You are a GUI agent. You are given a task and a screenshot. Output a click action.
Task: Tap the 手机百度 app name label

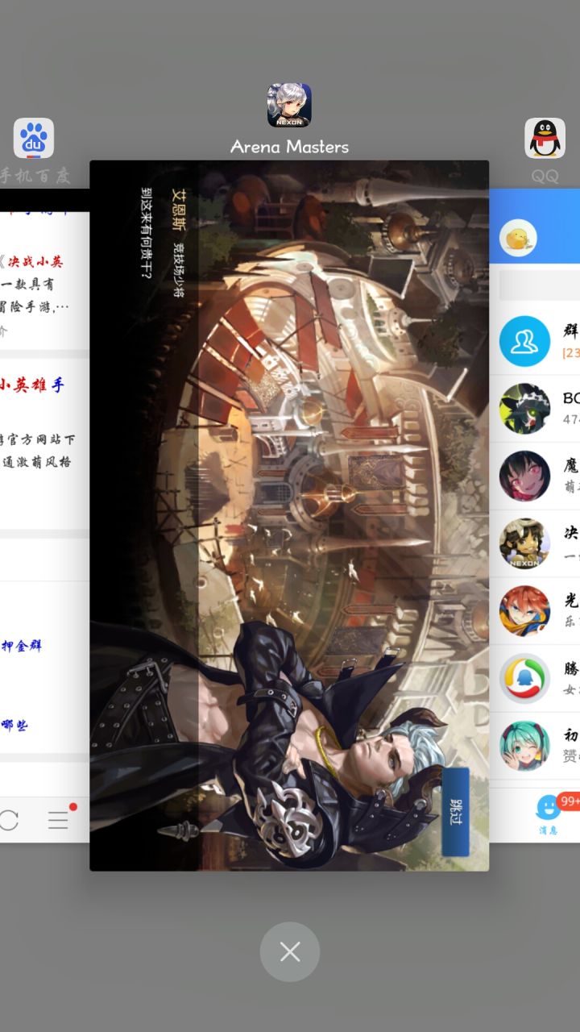[35, 176]
